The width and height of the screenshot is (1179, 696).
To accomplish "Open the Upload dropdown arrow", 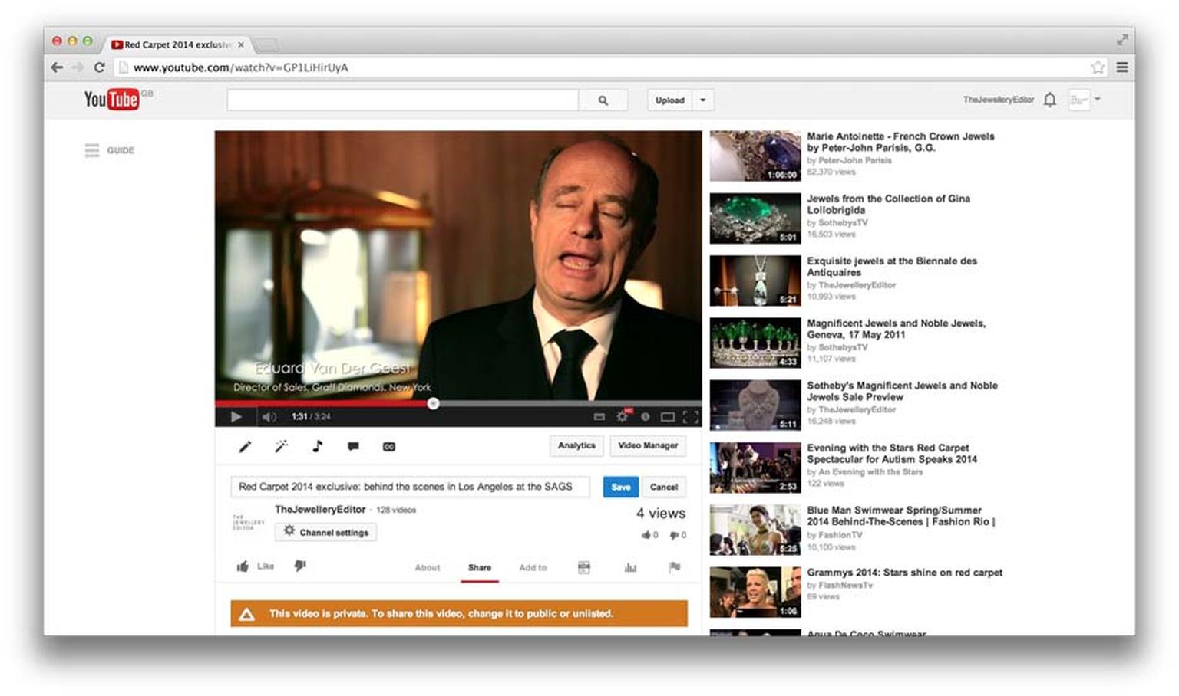I will tap(703, 100).
